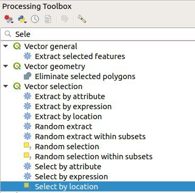The width and height of the screenshot is (195, 193).
Task: Select Extract by attribute algorithm
Action: [70, 96]
